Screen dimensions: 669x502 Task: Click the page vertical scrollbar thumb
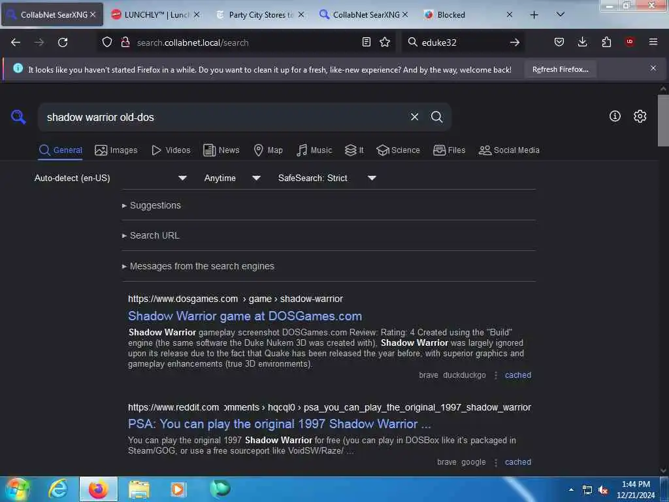pyautogui.click(x=663, y=120)
